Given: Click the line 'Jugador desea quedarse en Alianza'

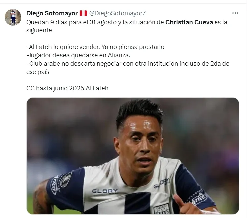Looking at the screenshot, I should coord(78,55).
